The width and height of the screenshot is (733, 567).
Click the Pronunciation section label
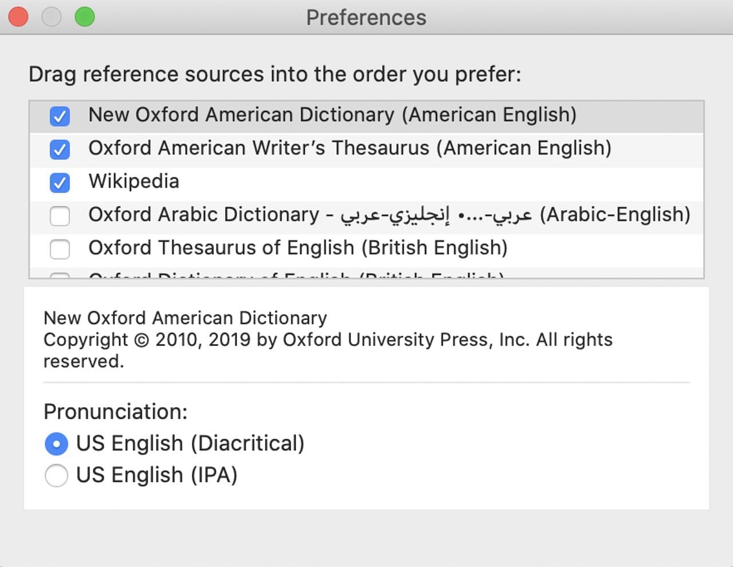point(116,412)
